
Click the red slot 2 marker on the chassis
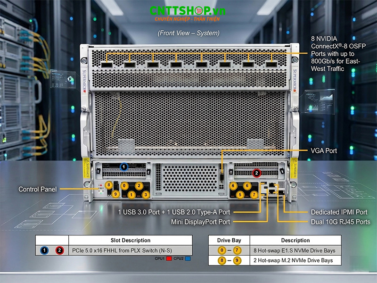pyautogui.click(x=256, y=173)
